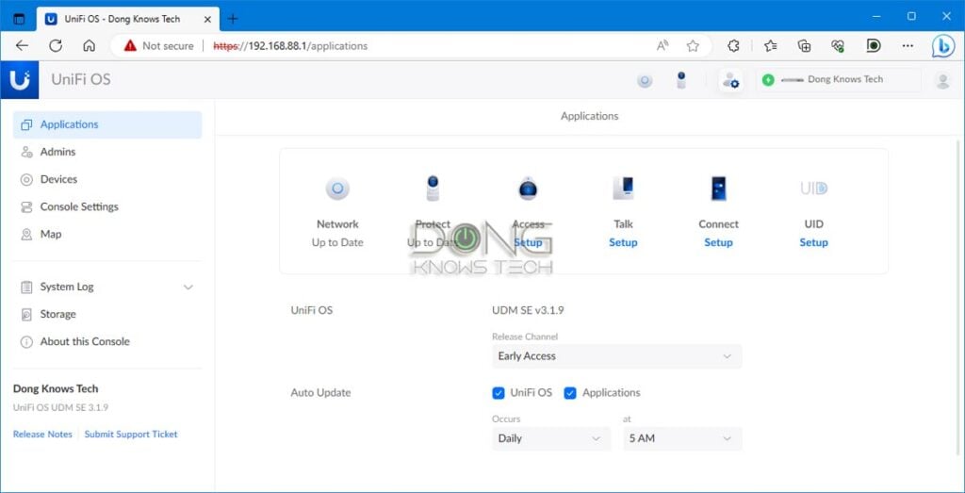Open admin settings icon in header
Screen dimensions: 965x493
pyautogui.click(x=731, y=81)
